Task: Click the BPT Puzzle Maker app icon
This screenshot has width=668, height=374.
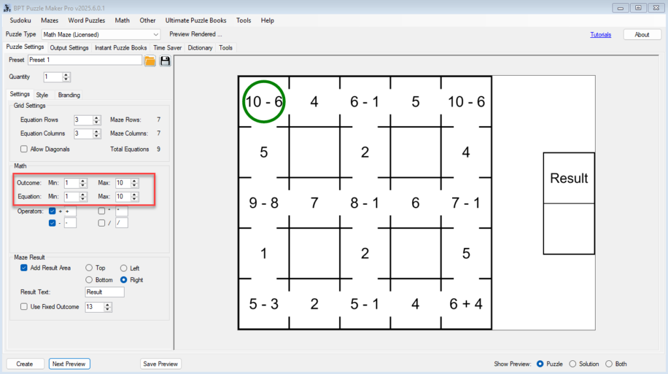Action: (7, 8)
